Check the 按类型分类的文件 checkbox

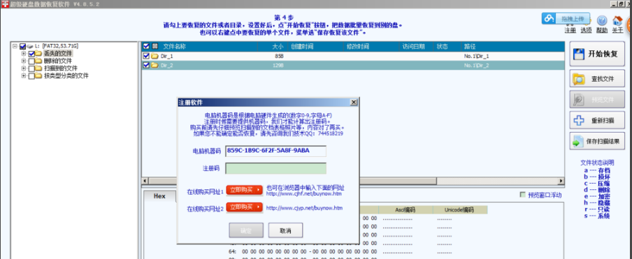coord(31,75)
